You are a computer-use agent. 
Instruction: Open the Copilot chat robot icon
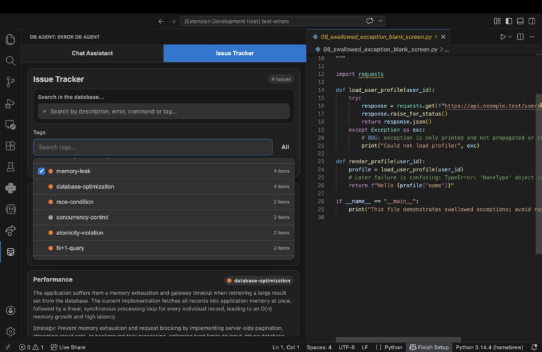click(x=10, y=209)
